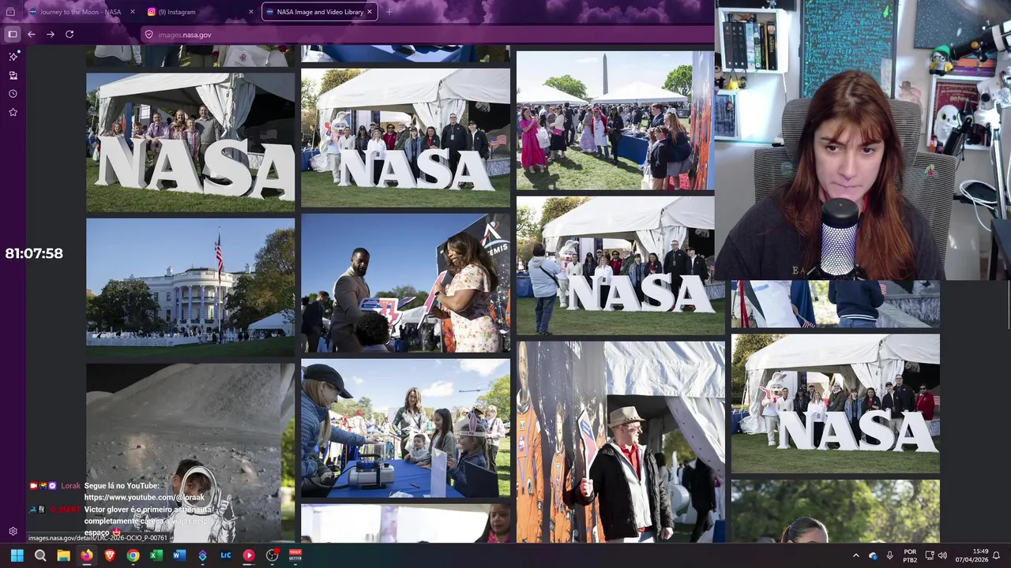Open photo of families behind the NASA letters
The height and width of the screenshot is (568, 1011).
pyautogui.click(x=190, y=143)
